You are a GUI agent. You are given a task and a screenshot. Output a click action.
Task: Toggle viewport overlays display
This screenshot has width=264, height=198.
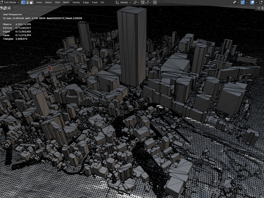pyautogui.click(x=252, y=3)
